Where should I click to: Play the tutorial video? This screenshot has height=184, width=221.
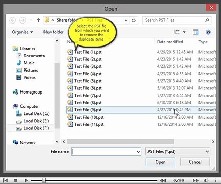coord(26,180)
